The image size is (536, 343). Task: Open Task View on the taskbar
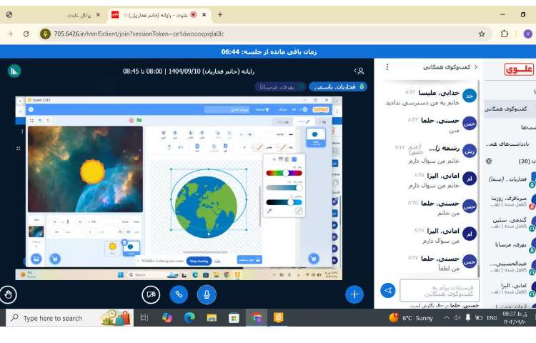pyautogui.click(x=144, y=318)
